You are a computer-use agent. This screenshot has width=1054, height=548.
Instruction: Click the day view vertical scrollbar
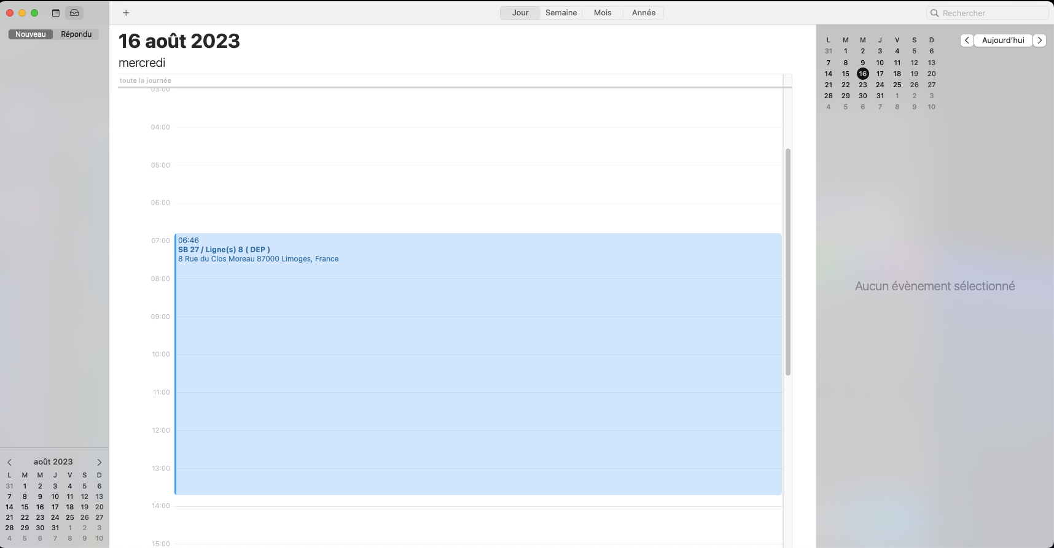788,262
